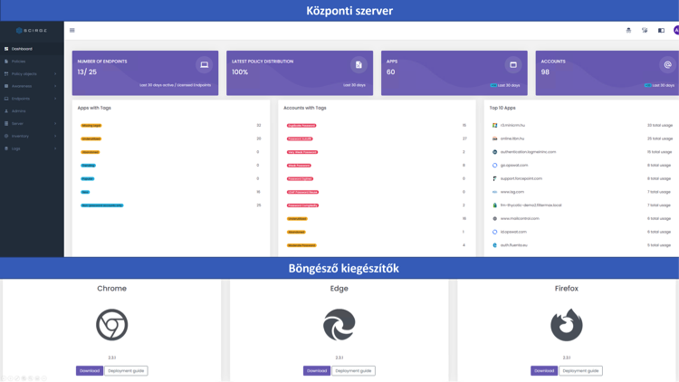Click the panel layout icon in the header
Viewport: 679px width, 382px height.
coord(661,30)
